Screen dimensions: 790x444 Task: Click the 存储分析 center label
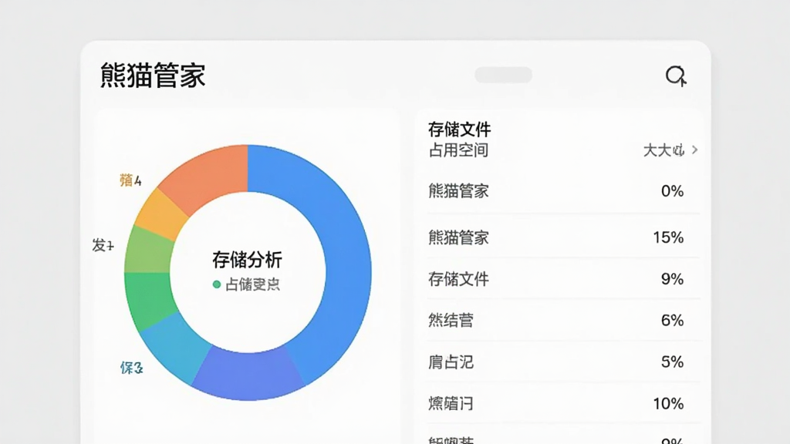[x=247, y=260]
